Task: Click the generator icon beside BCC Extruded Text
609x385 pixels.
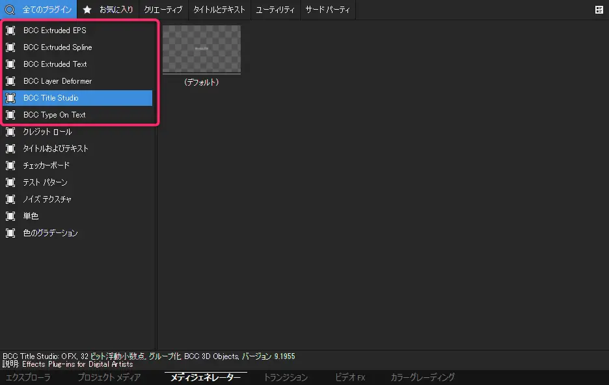Action: (x=10, y=64)
